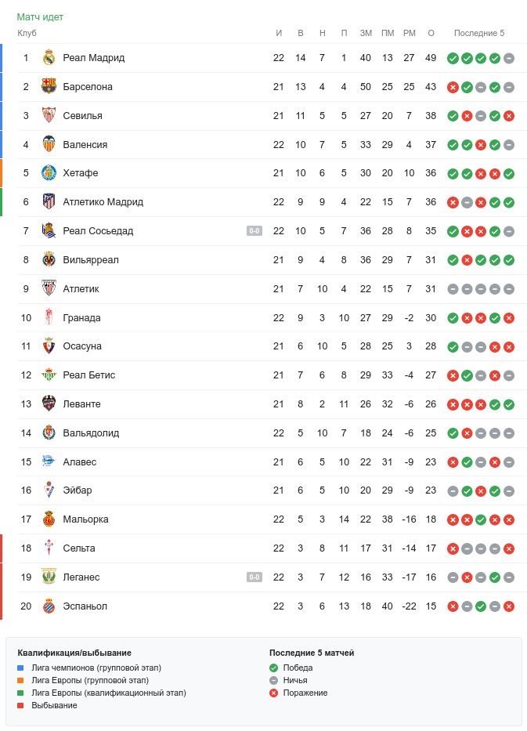527x731 pixels.
Task: Click the Celta club crest icon
Action: 49,548
